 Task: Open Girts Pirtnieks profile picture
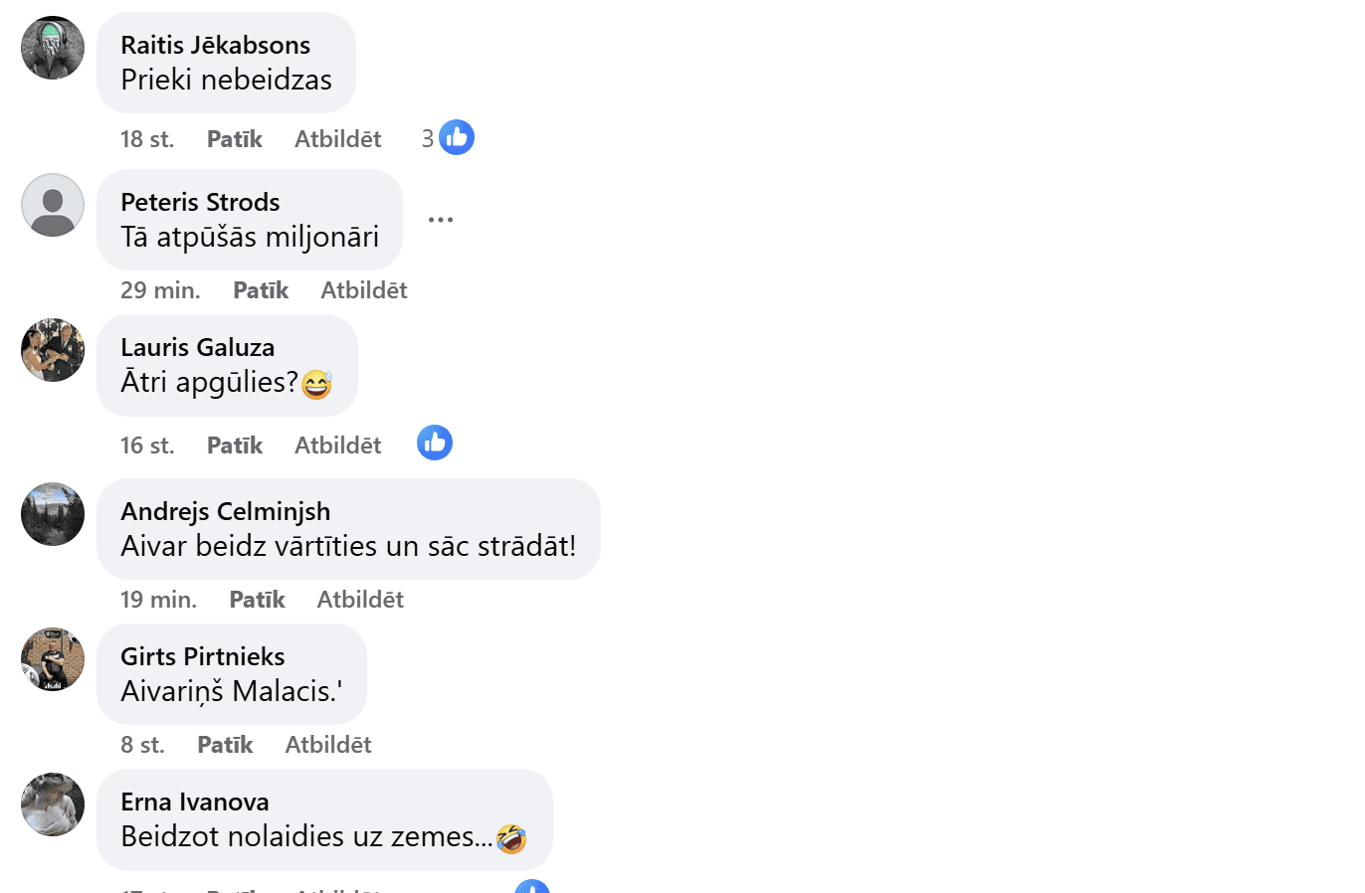pos(53,659)
